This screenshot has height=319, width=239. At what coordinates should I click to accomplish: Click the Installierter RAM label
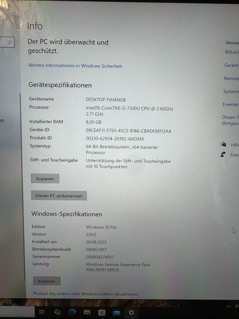click(46, 122)
